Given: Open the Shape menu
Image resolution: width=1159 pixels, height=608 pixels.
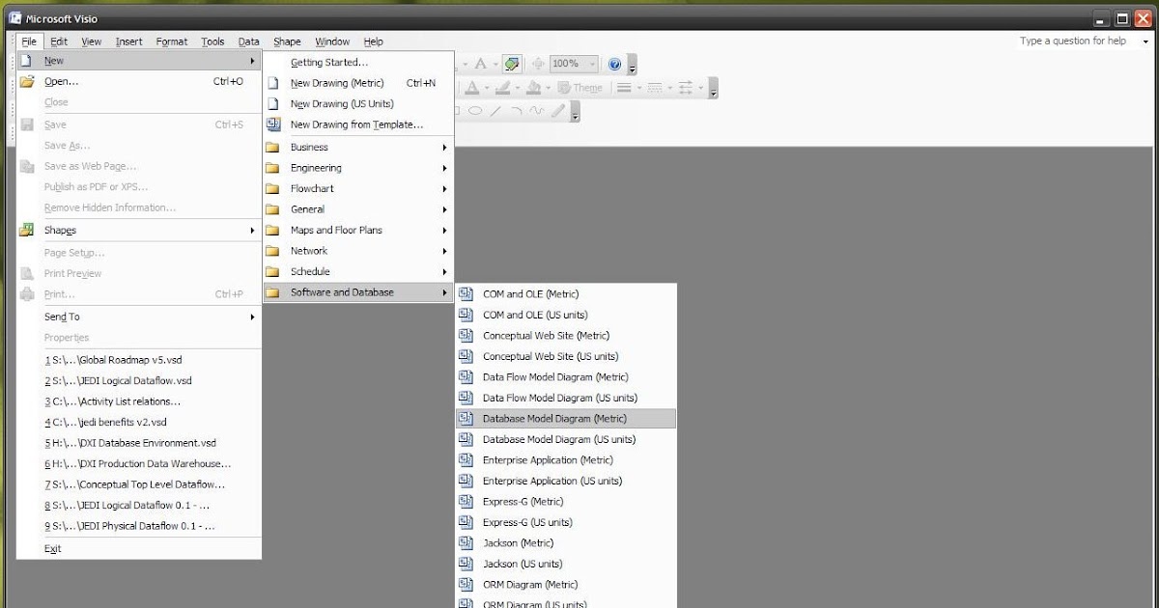Looking at the screenshot, I should [x=287, y=41].
